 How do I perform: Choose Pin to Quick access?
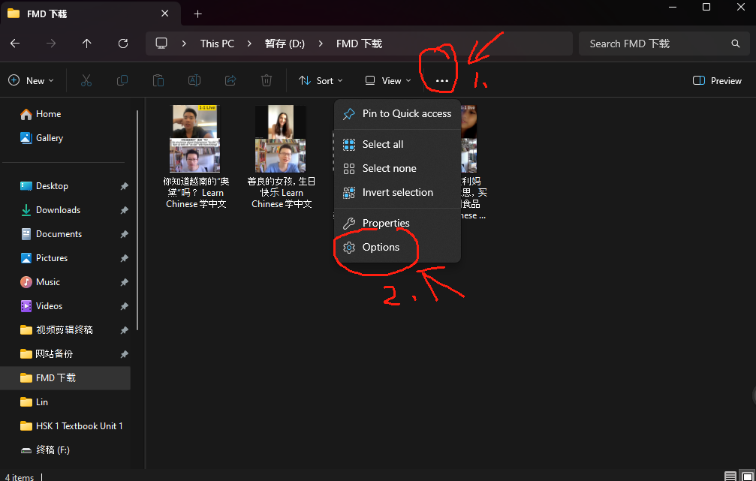click(x=397, y=114)
